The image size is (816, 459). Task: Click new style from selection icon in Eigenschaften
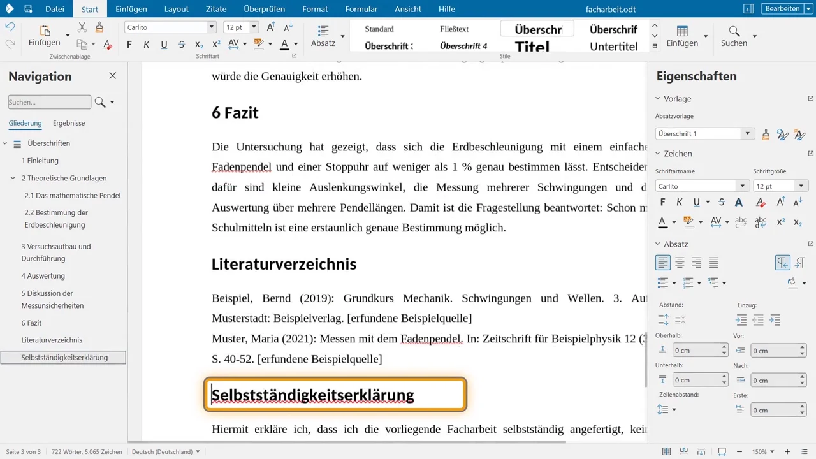click(799, 134)
